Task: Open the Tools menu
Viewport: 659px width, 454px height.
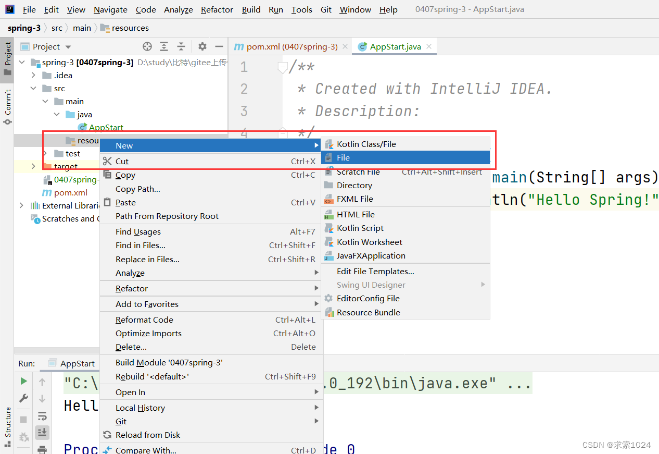Action: (302, 9)
